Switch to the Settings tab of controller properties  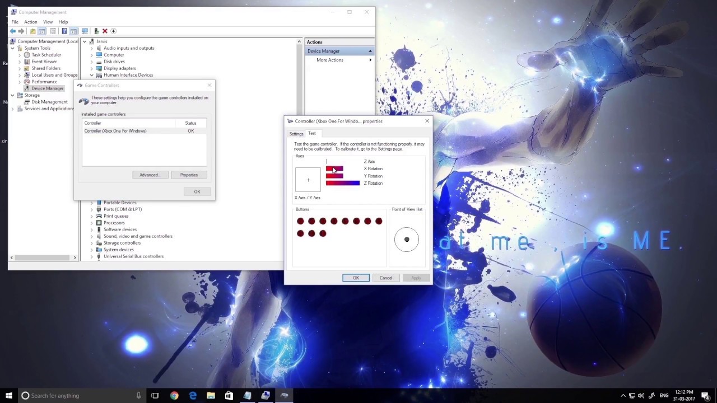coord(296,134)
